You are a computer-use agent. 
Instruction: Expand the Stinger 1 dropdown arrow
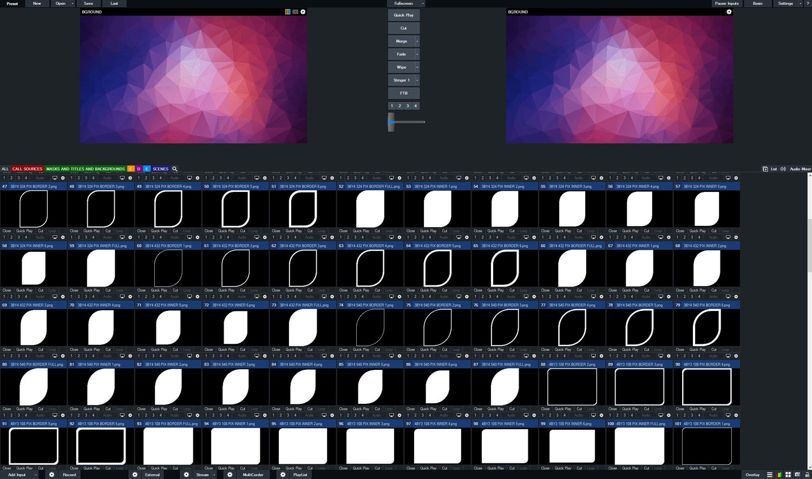point(417,80)
